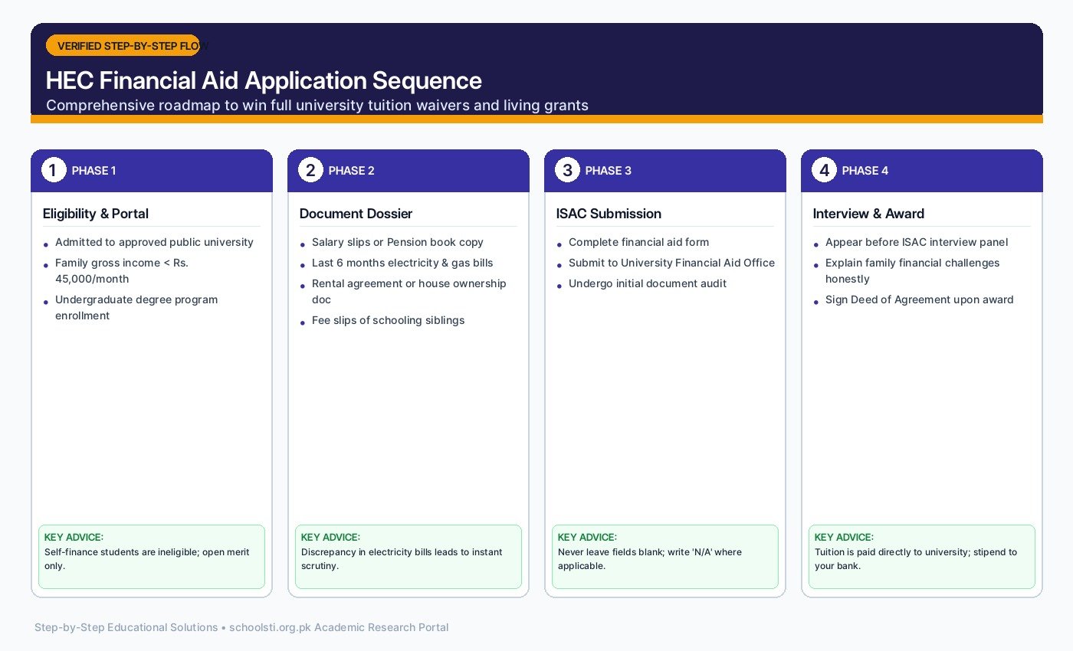Click the 'Never leave fields blank' advice
Image resolution: width=1073 pixels, height=651 pixels.
point(650,559)
